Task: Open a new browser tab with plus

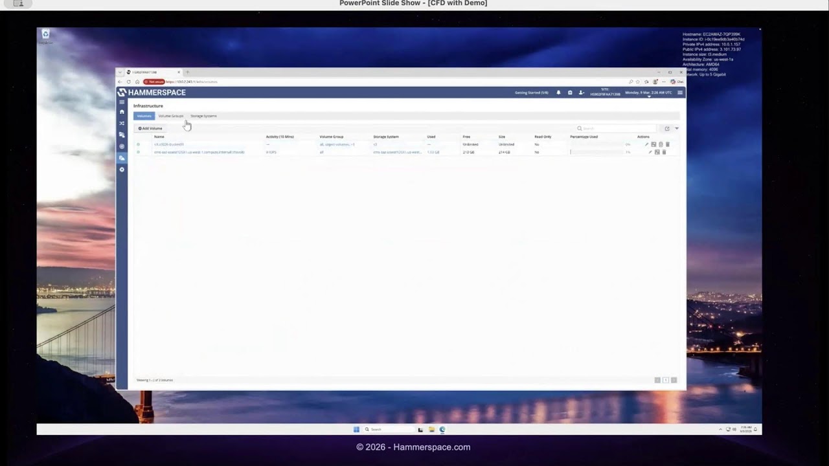Action: click(188, 72)
